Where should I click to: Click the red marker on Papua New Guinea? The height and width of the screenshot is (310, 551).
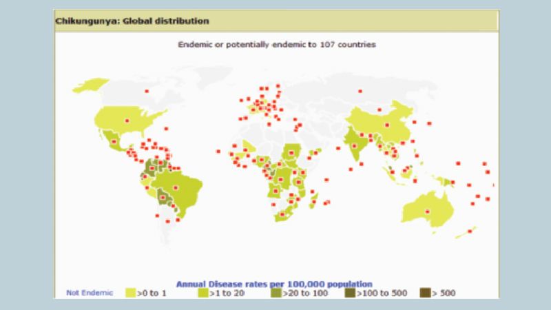453,182
